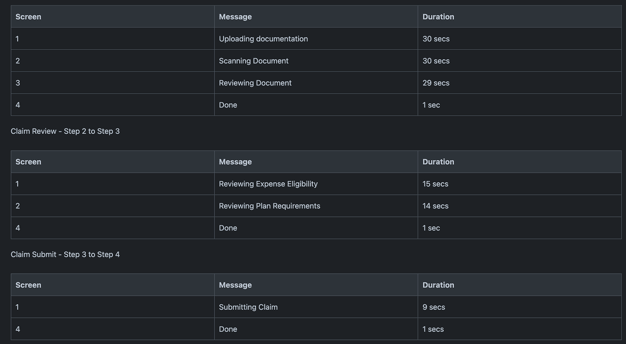The image size is (626, 344).
Task: Click the "14 secs" duration cell
Action: coord(435,206)
